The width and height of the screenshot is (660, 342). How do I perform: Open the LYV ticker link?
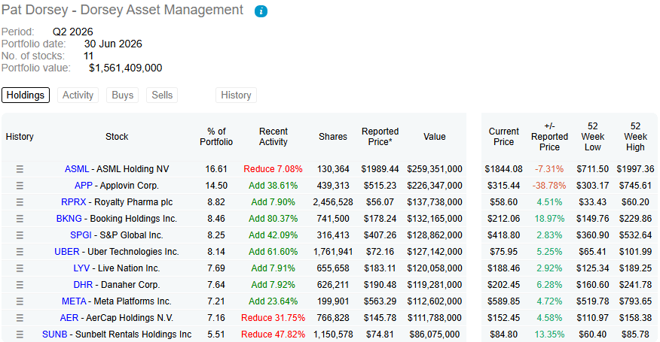point(81,268)
